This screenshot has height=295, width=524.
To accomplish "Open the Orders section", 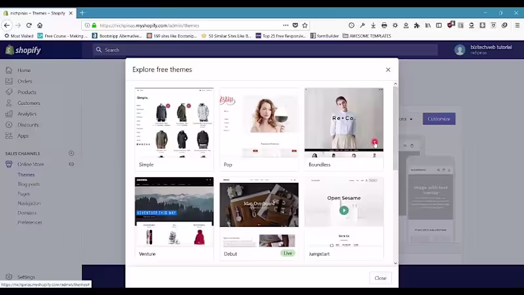I will 25,81.
